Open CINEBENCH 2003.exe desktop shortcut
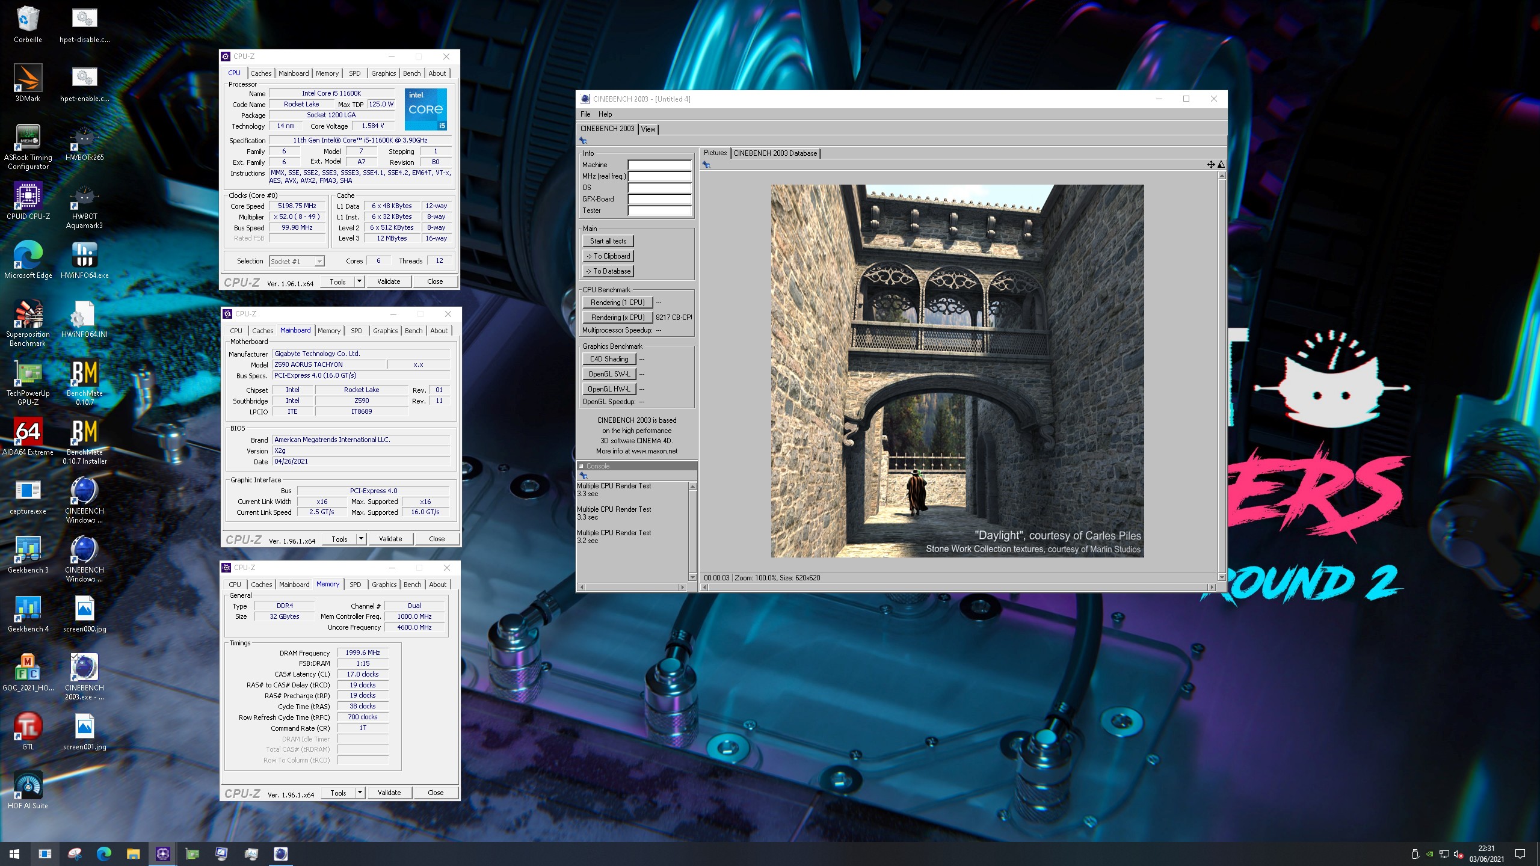This screenshot has width=1540, height=866. coord(84,677)
